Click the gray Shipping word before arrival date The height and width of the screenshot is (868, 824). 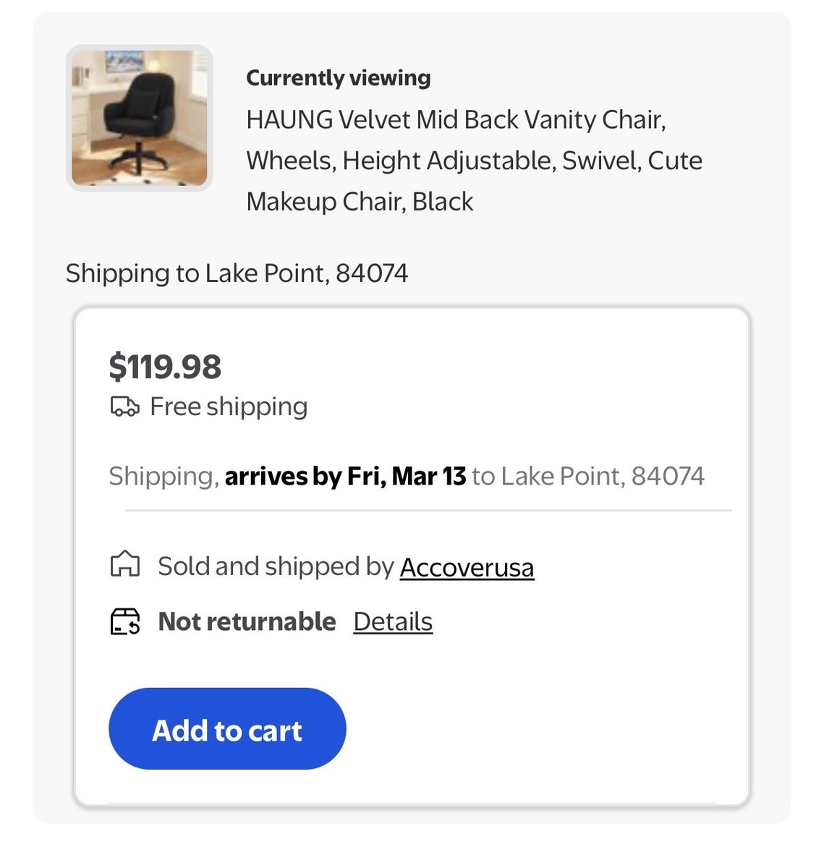pos(163,476)
